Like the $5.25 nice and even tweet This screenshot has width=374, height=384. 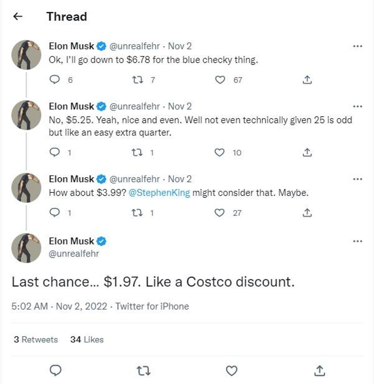[220, 152]
